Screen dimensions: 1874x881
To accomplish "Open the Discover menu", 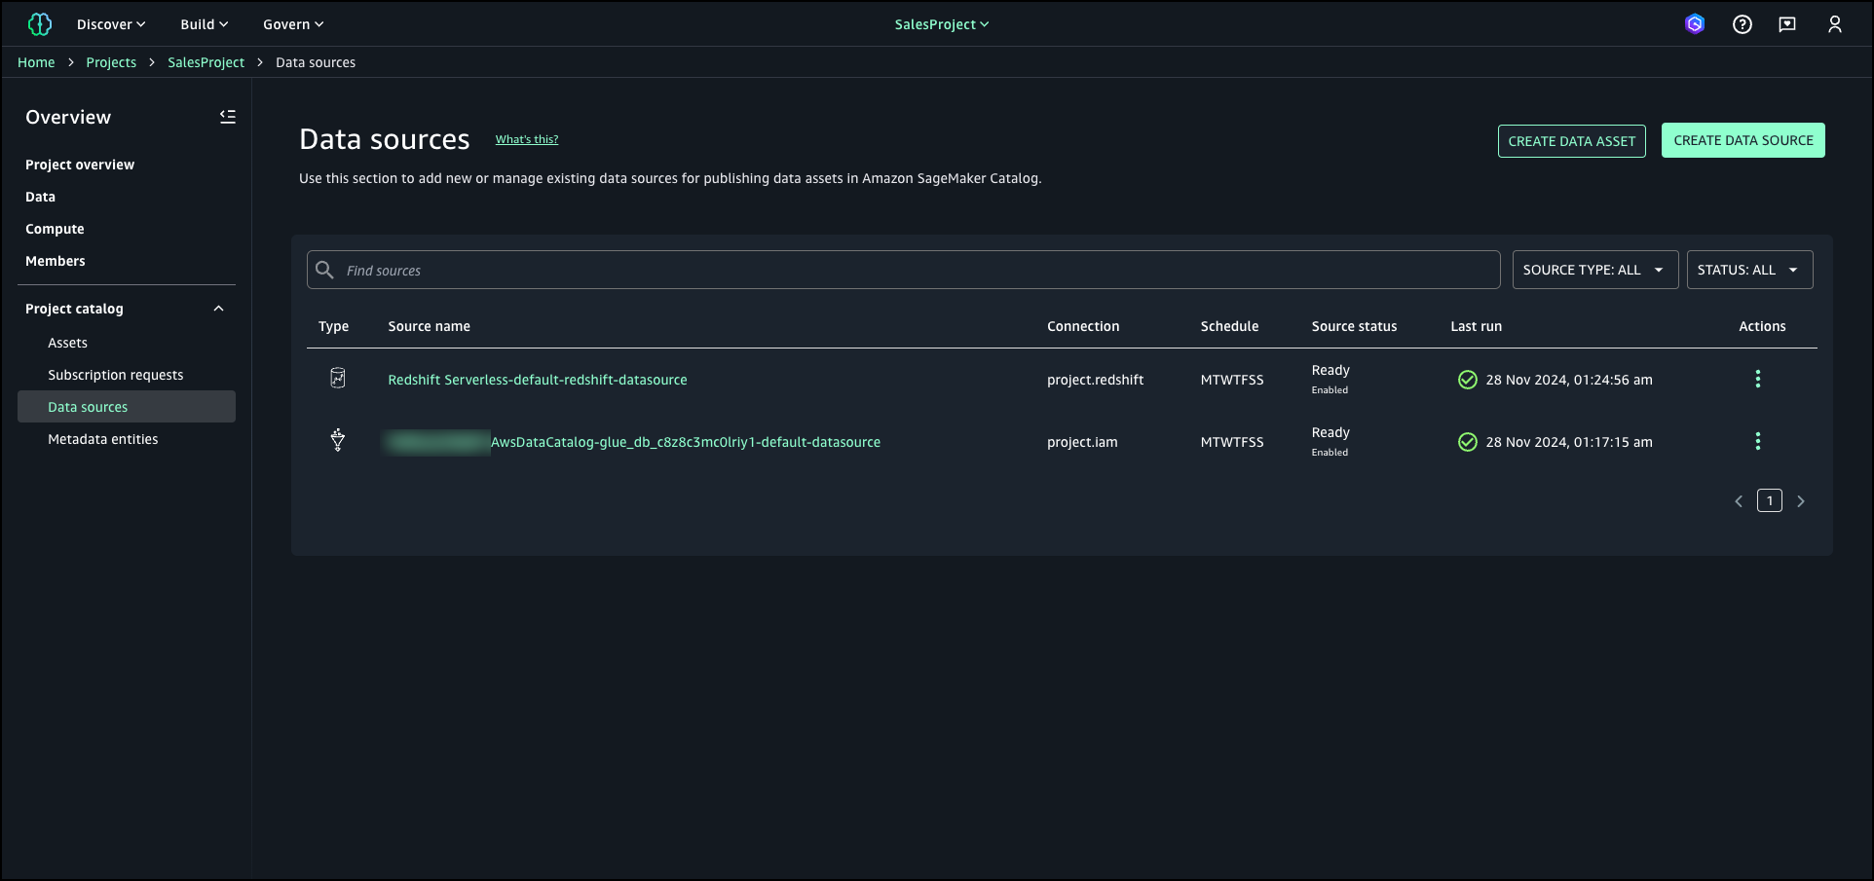I will click(x=111, y=24).
